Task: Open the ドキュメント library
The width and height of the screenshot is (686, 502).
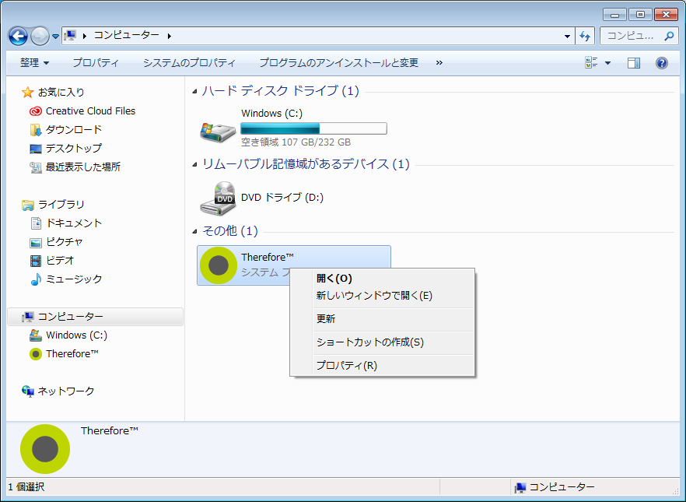Action: [x=74, y=223]
